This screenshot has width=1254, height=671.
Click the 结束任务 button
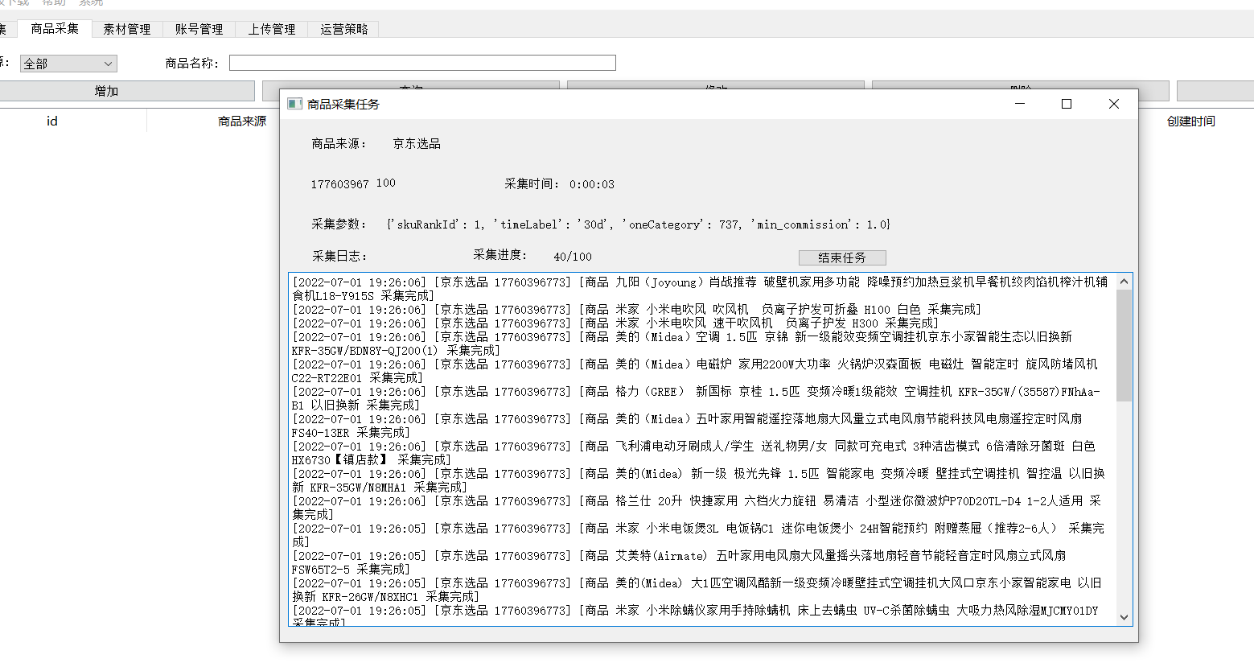coord(842,257)
